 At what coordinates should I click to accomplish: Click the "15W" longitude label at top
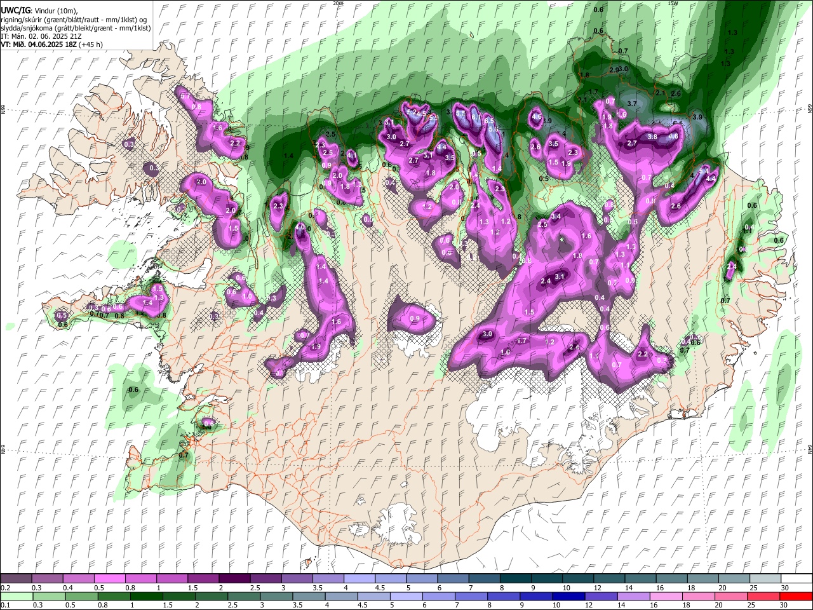(673, 3)
